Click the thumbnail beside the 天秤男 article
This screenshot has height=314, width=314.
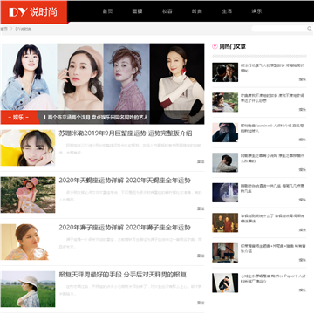[28, 289]
